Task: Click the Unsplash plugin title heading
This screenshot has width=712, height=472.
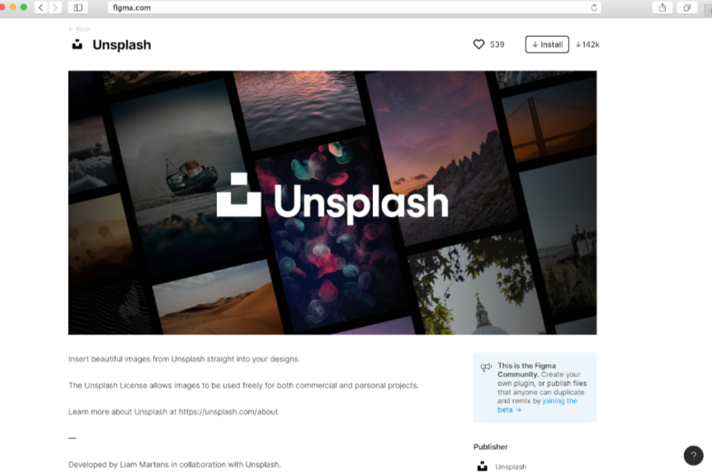Action: [x=122, y=44]
